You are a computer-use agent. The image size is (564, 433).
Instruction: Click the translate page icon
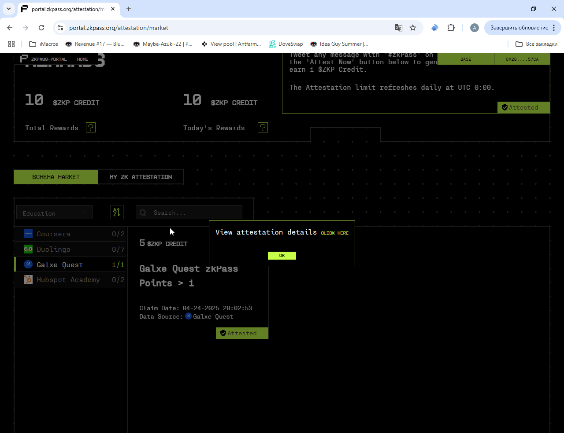(x=399, y=28)
